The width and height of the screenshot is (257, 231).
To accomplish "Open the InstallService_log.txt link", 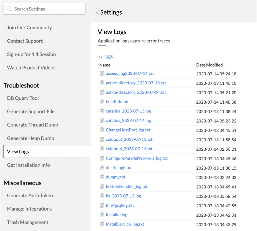I will point(125,224).
